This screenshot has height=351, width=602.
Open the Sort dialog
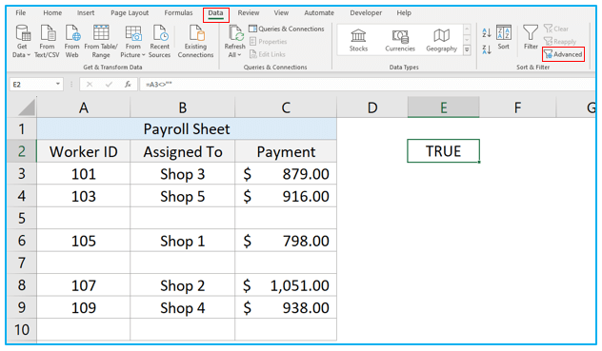pyautogui.click(x=503, y=38)
